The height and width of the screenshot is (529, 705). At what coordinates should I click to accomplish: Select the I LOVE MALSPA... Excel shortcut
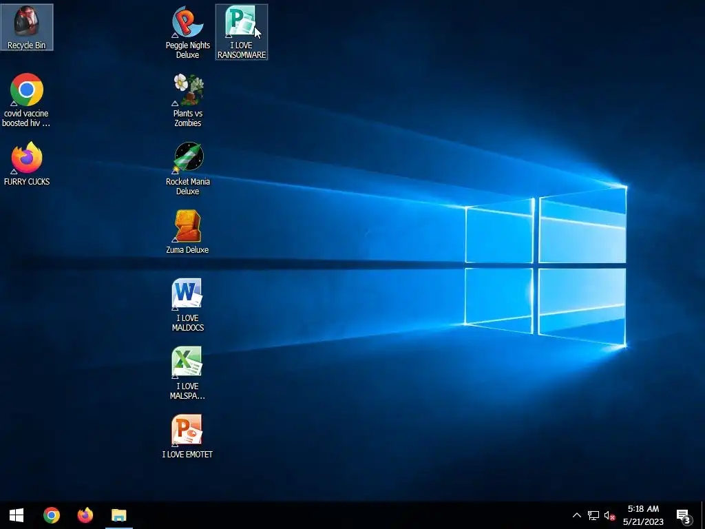[187, 373]
